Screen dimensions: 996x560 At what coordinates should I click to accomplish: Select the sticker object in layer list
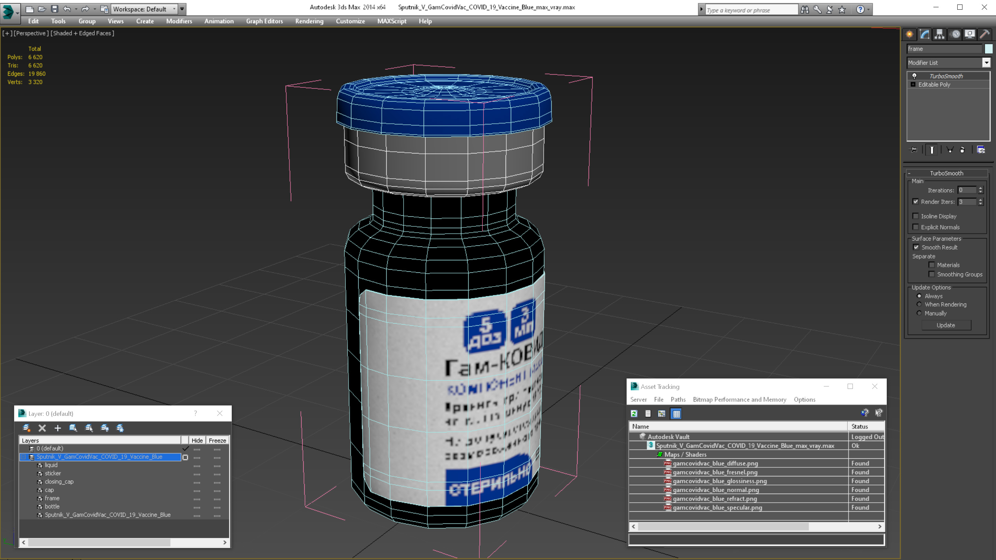(x=53, y=474)
